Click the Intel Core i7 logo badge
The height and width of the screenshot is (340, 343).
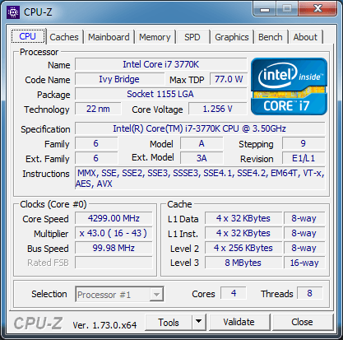[289, 86]
